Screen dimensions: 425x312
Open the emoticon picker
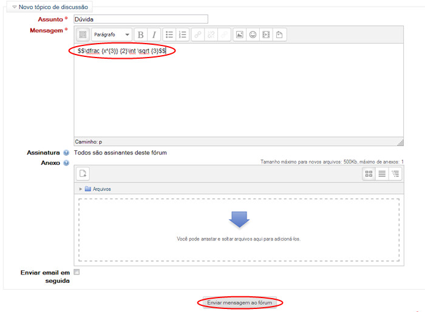(253, 35)
